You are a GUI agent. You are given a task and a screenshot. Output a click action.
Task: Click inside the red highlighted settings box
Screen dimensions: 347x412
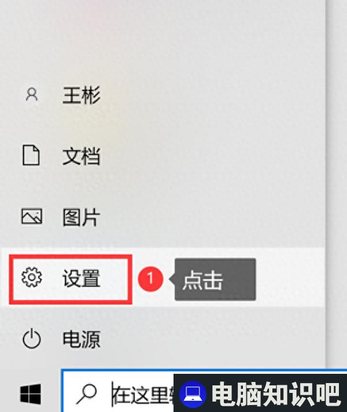71,279
